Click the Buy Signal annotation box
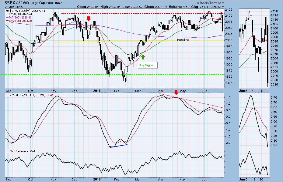The height and width of the screenshot is (182, 283). click(x=146, y=65)
